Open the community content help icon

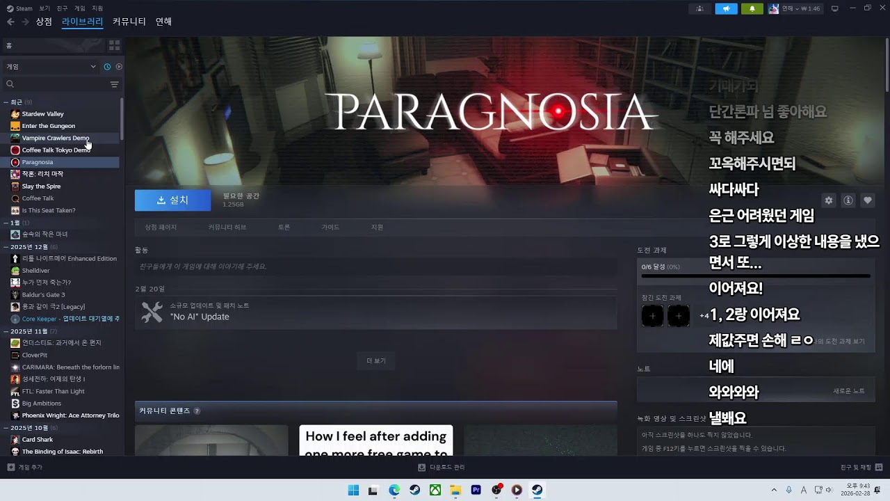pyautogui.click(x=197, y=411)
